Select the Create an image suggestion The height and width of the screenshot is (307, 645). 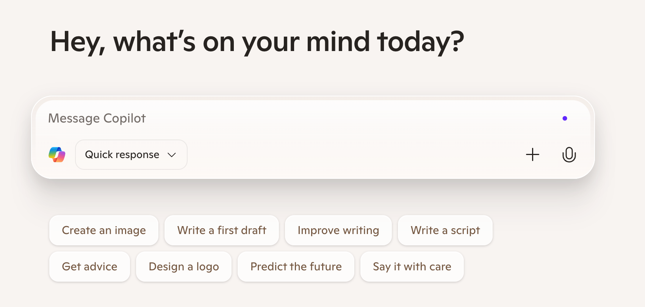click(x=104, y=230)
